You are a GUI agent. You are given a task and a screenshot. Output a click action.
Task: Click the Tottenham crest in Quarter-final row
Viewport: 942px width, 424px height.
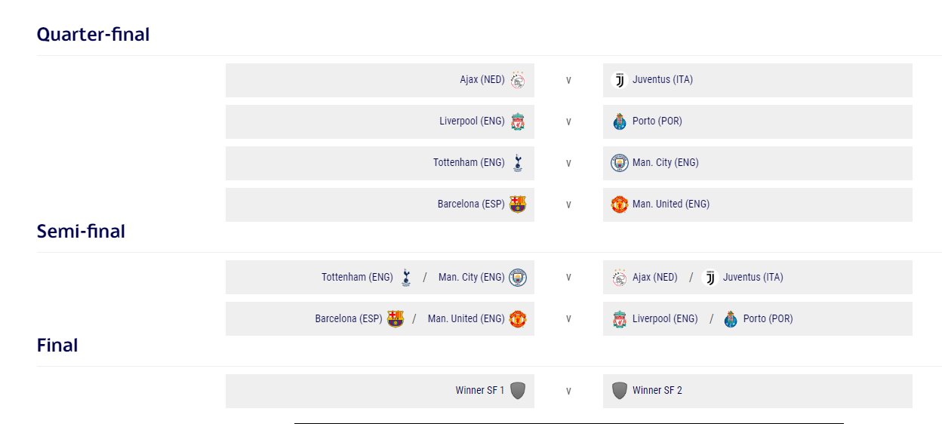pos(518,163)
